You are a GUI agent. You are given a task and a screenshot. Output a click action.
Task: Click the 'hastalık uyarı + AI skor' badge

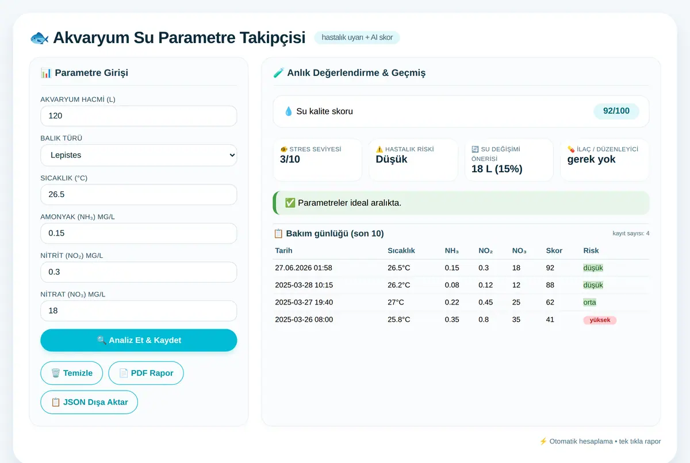357,37
